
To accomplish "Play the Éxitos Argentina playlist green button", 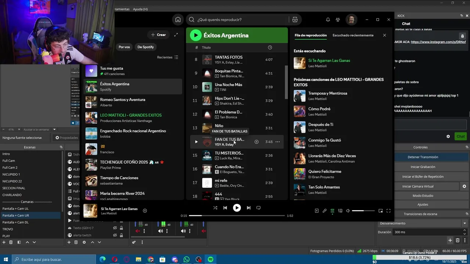I will click(x=196, y=35).
